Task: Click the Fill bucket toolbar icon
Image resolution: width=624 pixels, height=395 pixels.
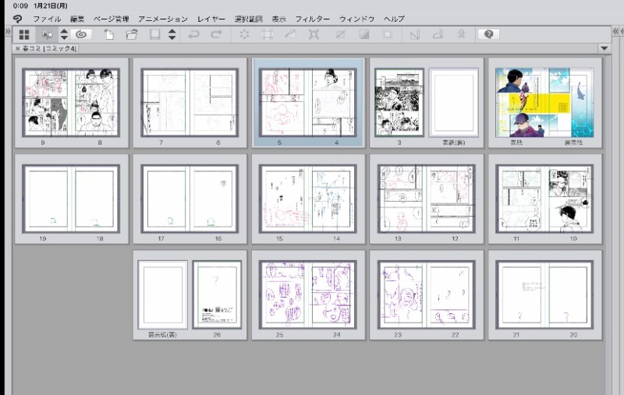Action: [290, 34]
